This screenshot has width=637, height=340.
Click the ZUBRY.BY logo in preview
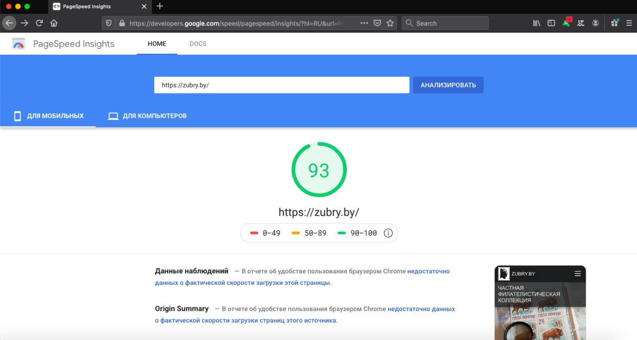(x=504, y=273)
